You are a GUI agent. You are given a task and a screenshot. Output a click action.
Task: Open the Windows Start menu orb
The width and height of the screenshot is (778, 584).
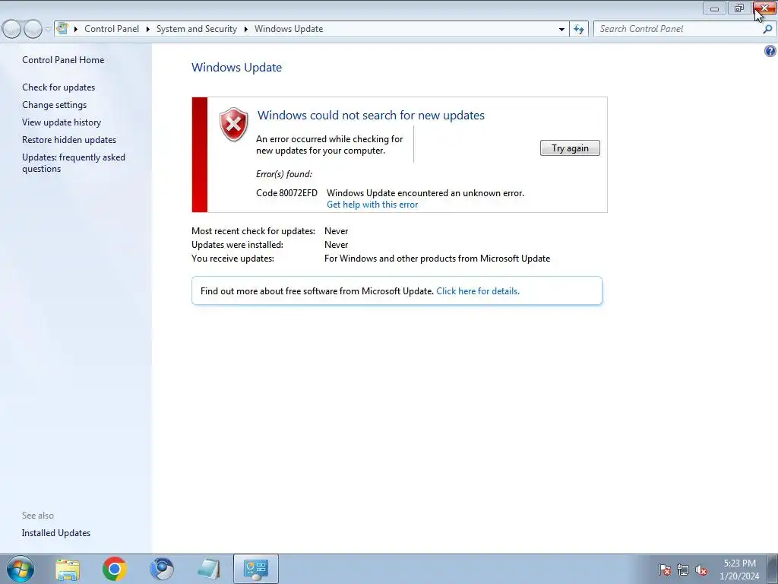coord(21,569)
